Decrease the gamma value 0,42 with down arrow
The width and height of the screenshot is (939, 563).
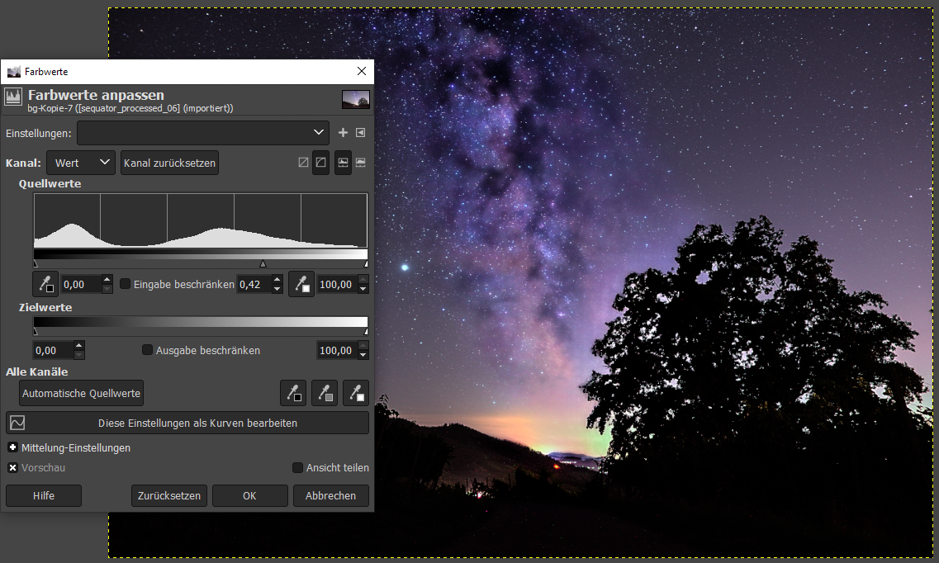tap(277, 290)
